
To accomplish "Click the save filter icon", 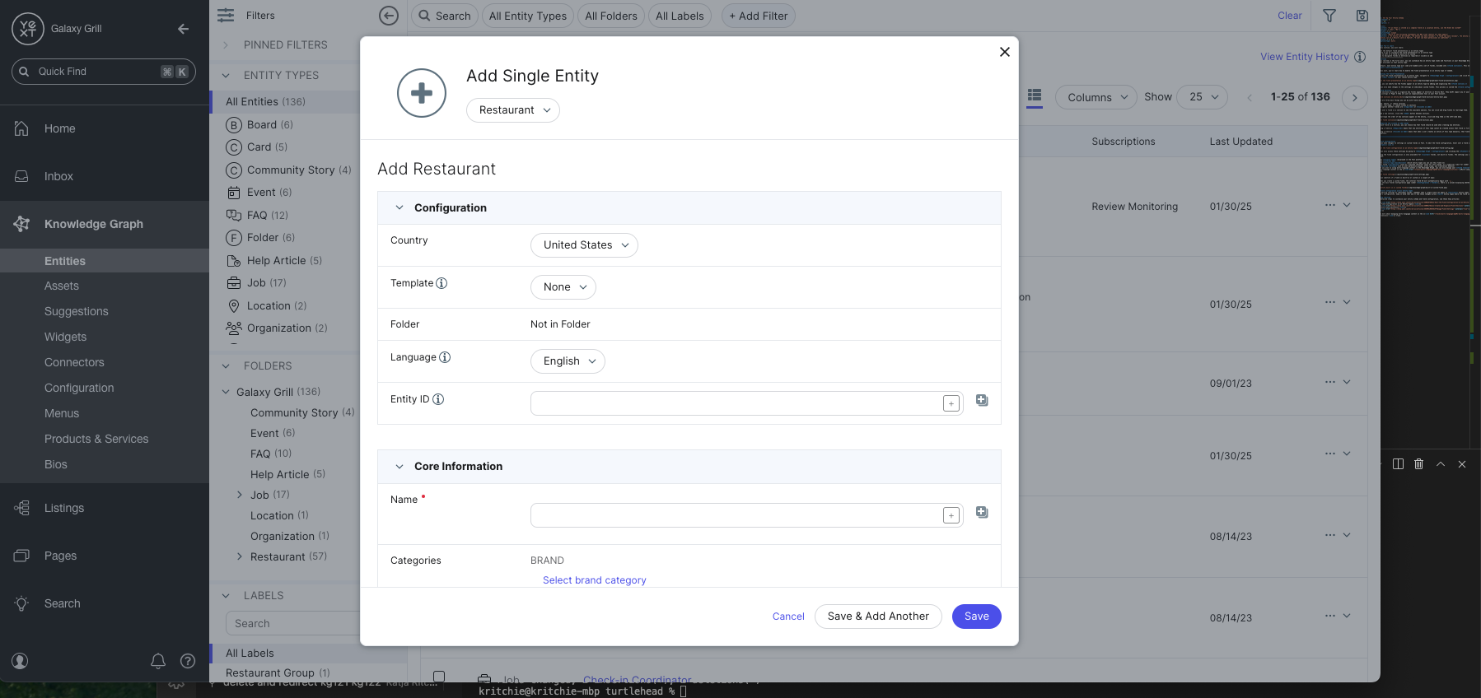I will click(1362, 16).
